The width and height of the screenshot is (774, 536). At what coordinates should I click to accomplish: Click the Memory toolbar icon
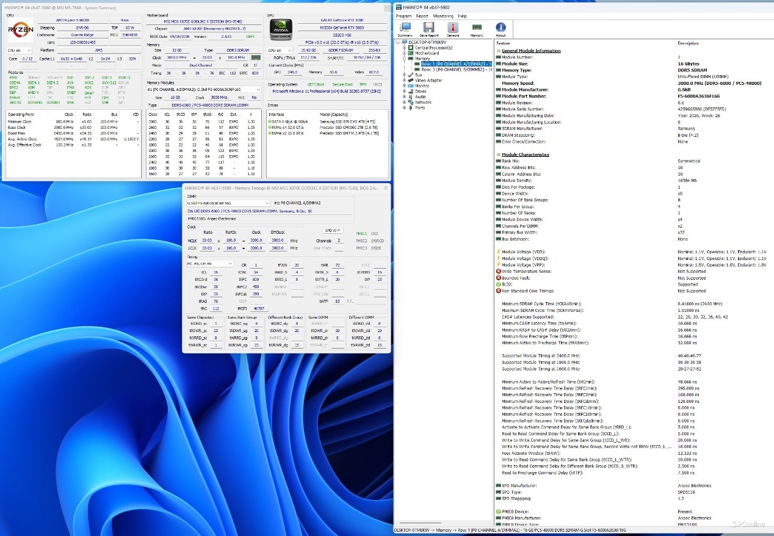pyautogui.click(x=477, y=27)
